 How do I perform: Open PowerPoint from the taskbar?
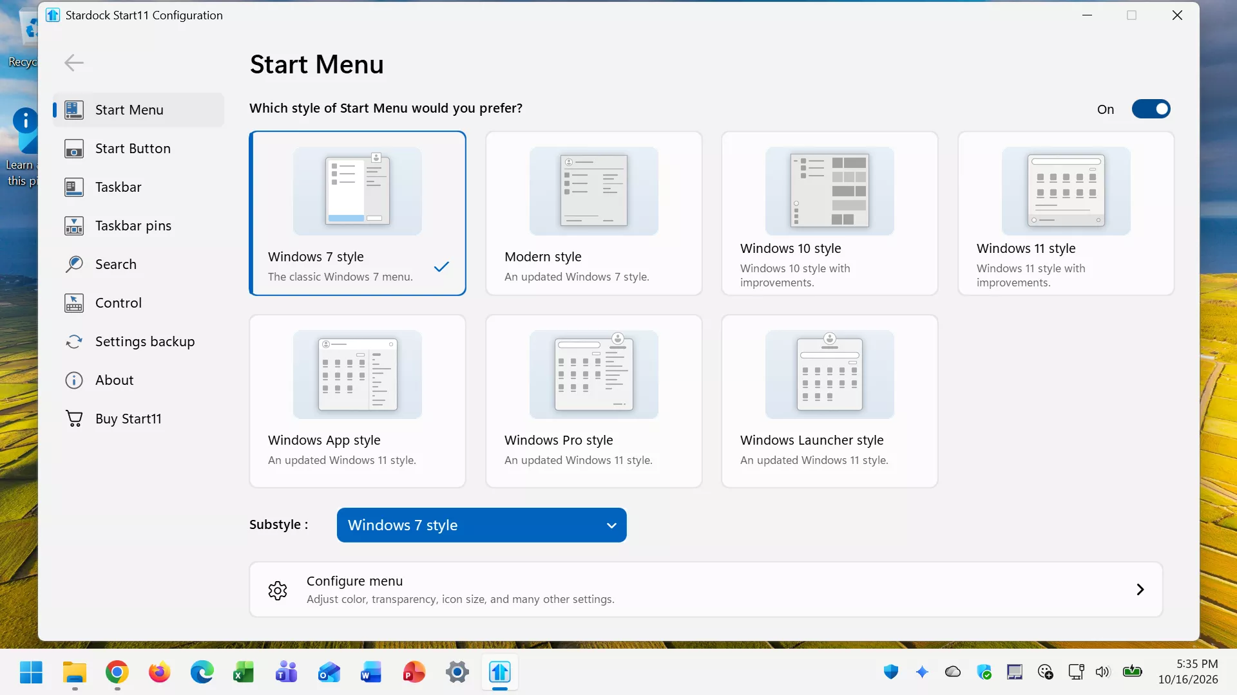point(414,672)
